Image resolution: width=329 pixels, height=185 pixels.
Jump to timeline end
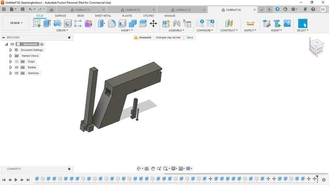point(28,180)
